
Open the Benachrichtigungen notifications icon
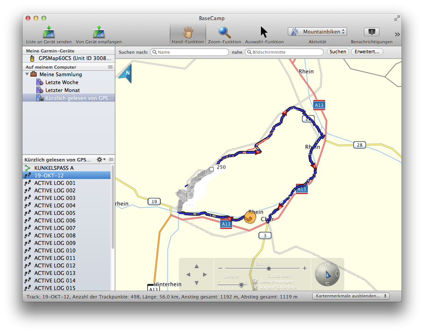[x=371, y=32]
